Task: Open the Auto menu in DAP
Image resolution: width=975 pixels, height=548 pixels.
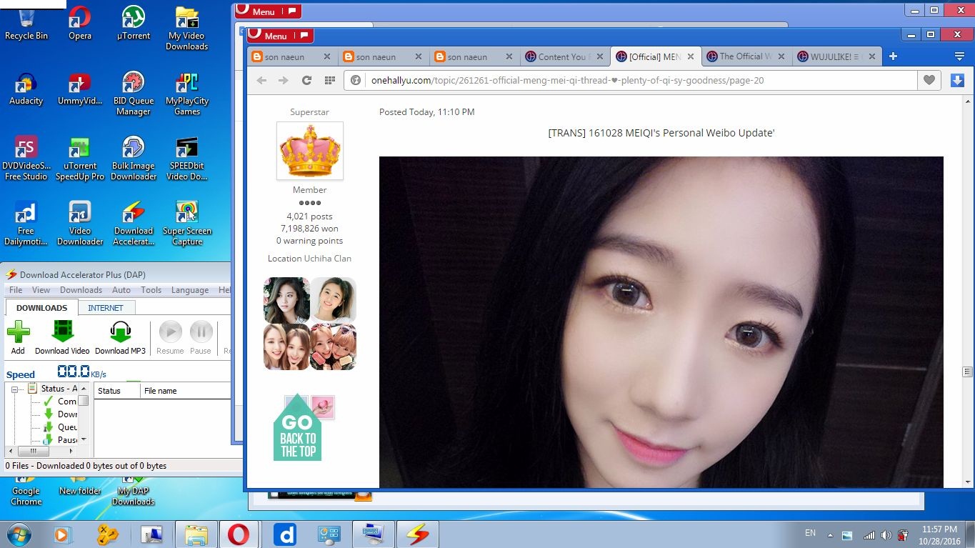Action: pyautogui.click(x=121, y=290)
